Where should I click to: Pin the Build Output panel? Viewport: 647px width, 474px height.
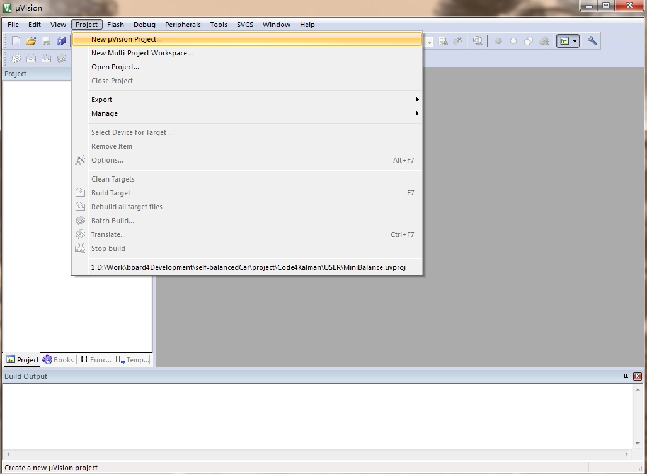tap(626, 376)
